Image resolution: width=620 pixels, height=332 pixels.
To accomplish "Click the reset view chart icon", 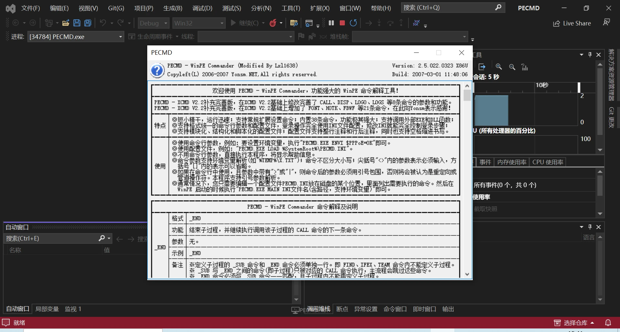I will pos(525,67).
